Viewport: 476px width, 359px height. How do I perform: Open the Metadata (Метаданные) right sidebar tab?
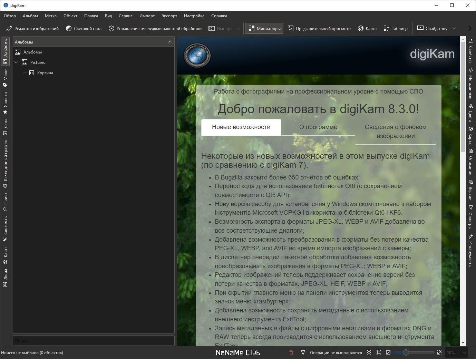point(470,84)
